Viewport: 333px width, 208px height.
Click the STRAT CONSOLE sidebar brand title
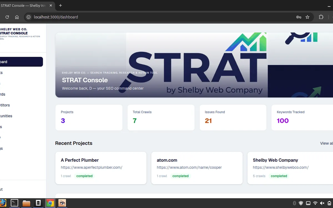(14, 33)
